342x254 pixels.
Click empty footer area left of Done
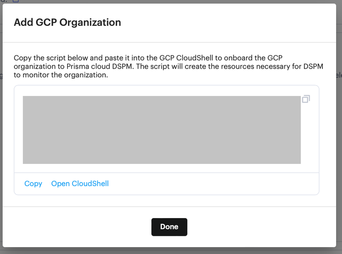click(76, 227)
